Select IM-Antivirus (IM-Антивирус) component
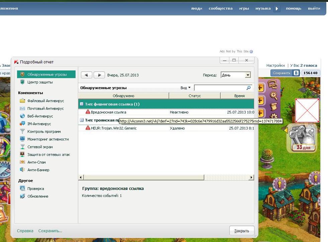 click(39, 124)
